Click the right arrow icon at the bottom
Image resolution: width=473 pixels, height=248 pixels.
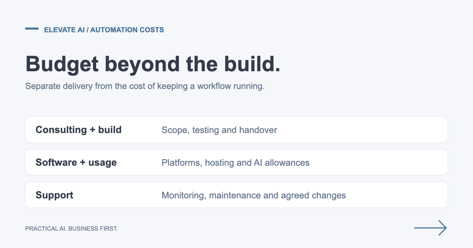(x=430, y=228)
